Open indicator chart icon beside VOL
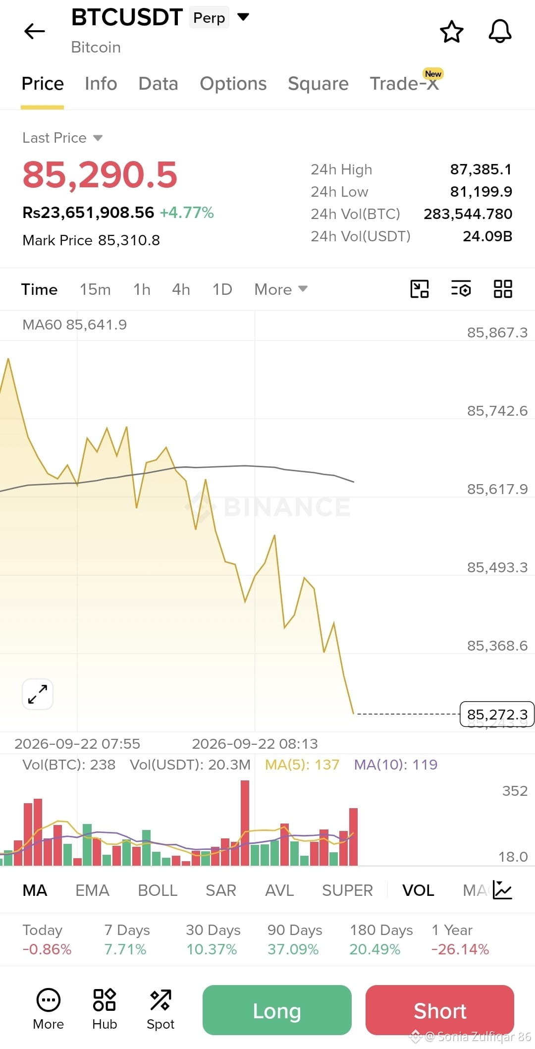The width and height of the screenshot is (535, 1049). click(502, 890)
